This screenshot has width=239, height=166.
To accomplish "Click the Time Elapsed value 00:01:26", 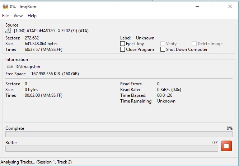I will 165,95.
